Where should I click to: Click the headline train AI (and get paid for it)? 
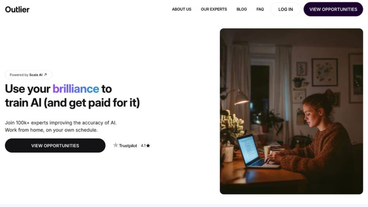(x=72, y=103)
